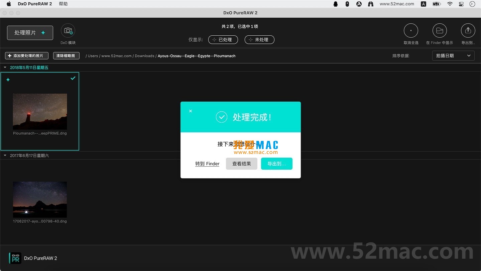
Task: Click processed sparkle icon on Ploumanach photo
Action: coord(8,80)
